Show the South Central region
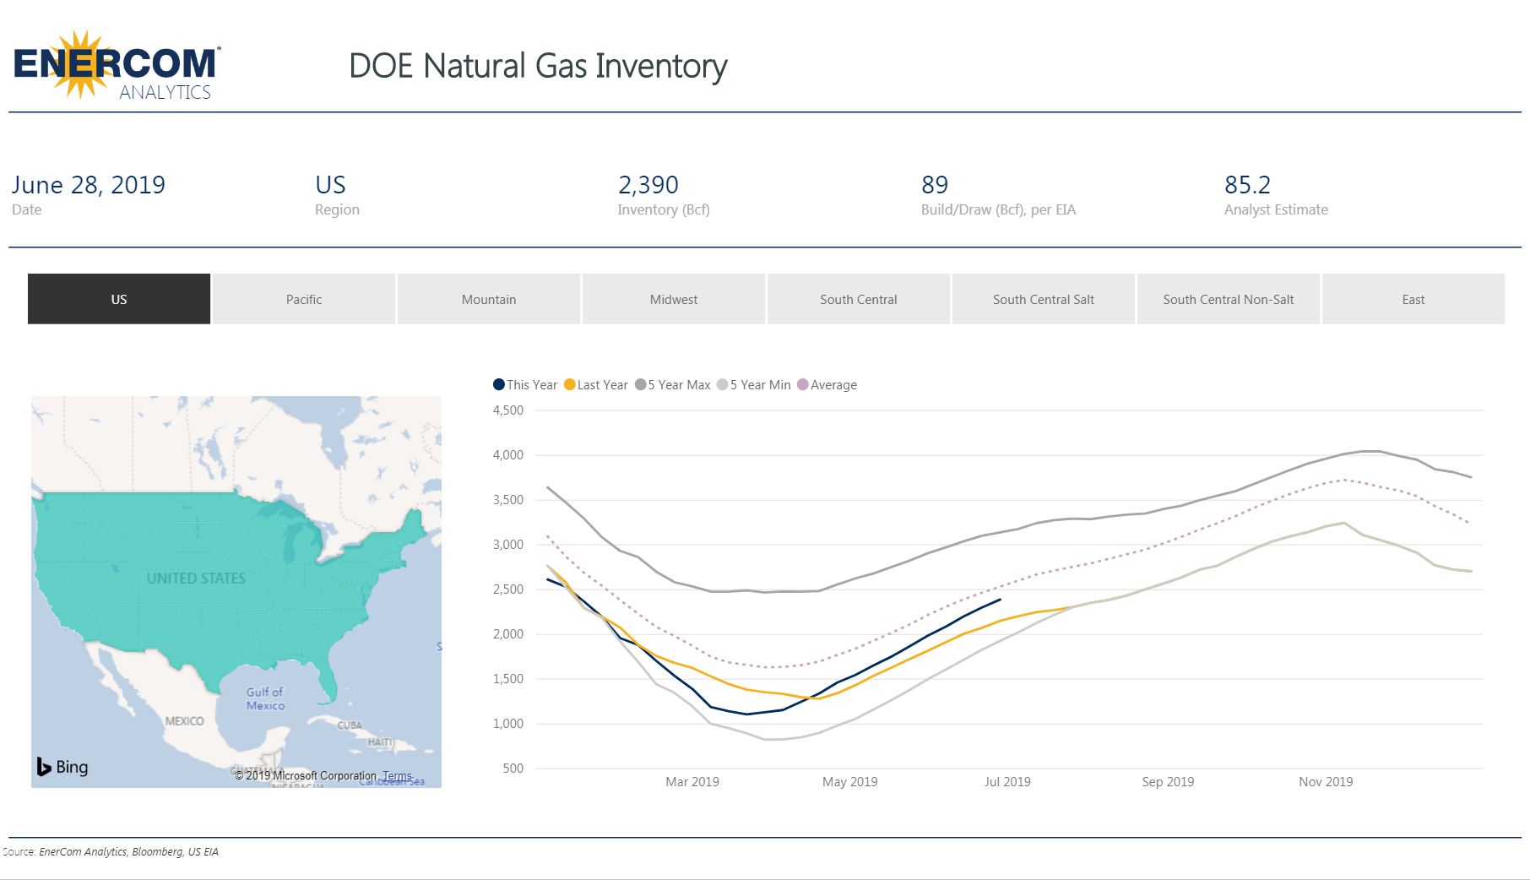The image size is (1530, 880). (859, 299)
